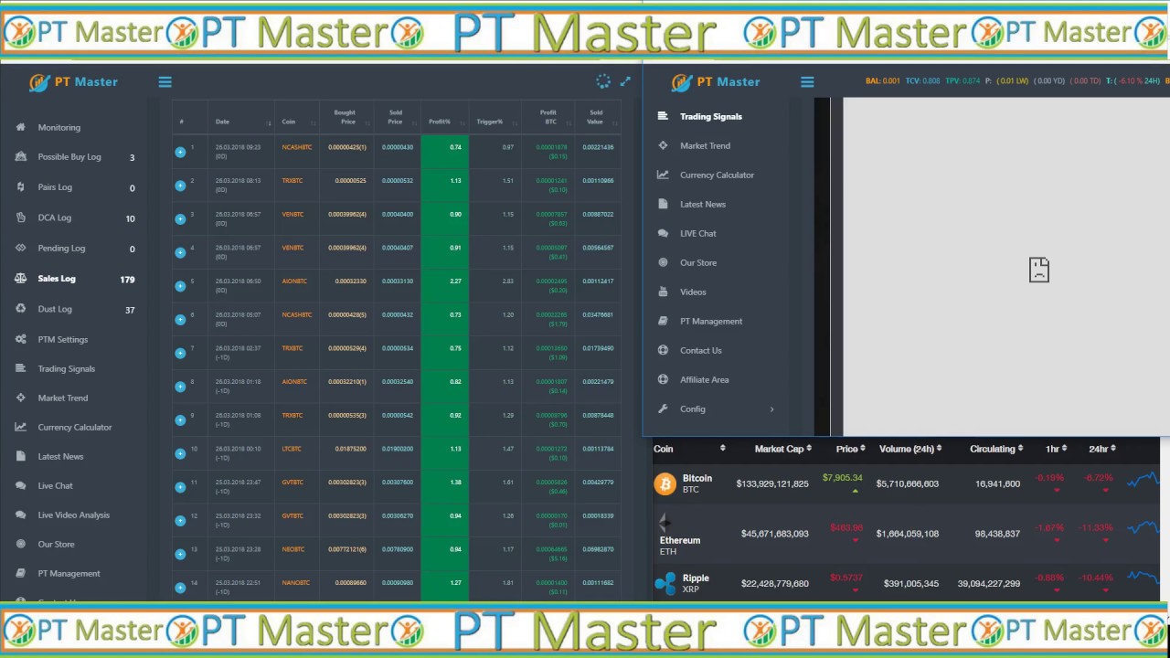1170x658 pixels.
Task: Expand sales row 1 NCASHBTC details
Action: tap(180, 151)
